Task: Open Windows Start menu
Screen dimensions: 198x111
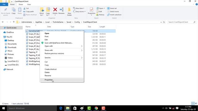Action: click(3, 108)
